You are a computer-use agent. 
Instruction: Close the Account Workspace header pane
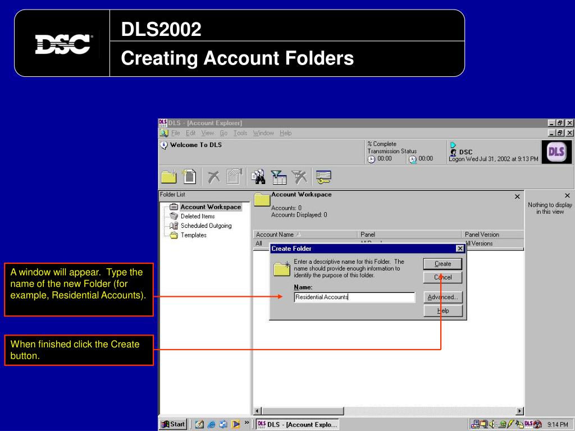pos(517,197)
